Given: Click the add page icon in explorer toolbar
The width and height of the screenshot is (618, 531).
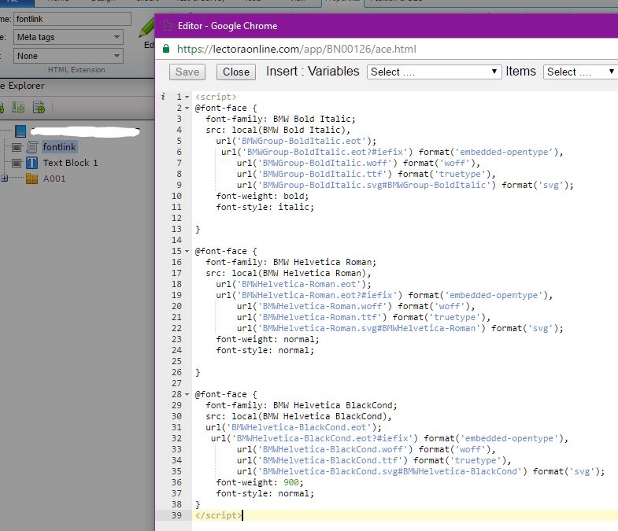Looking at the screenshot, I should click(39, 107).
